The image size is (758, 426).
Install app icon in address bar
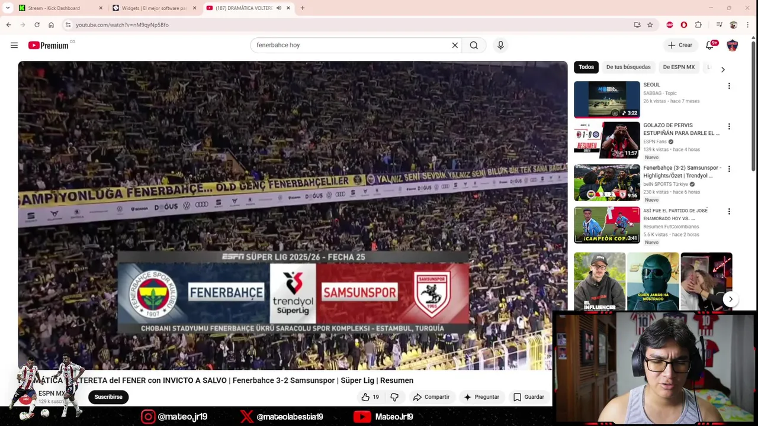pos(637,25)
